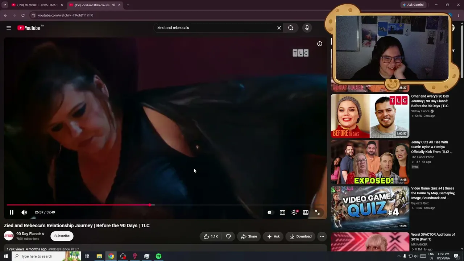Close the MEMPHIS THINKS HAMZA tab
The width and height of the screenshot is (464, 261).
tap(62, 5)
